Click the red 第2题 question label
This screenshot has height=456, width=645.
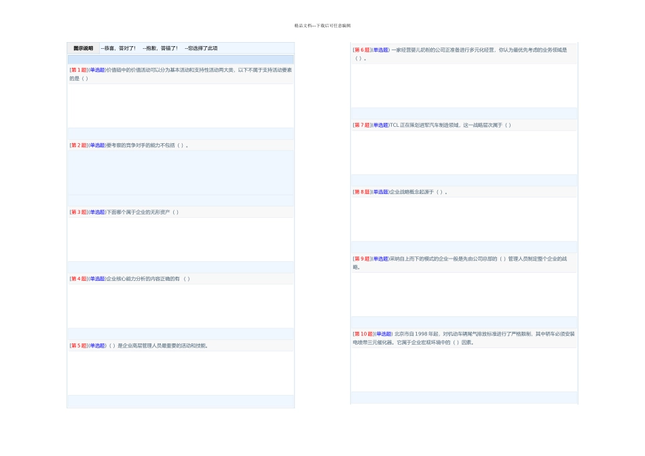coord(79,146)
